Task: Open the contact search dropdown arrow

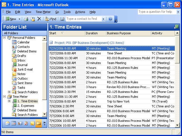Action: 103,19
